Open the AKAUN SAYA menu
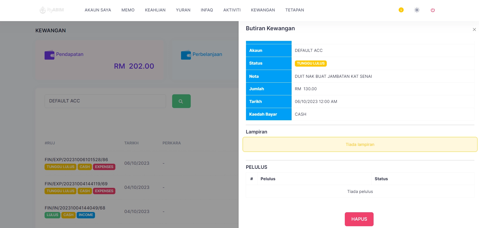 click(x=98, y=10)
